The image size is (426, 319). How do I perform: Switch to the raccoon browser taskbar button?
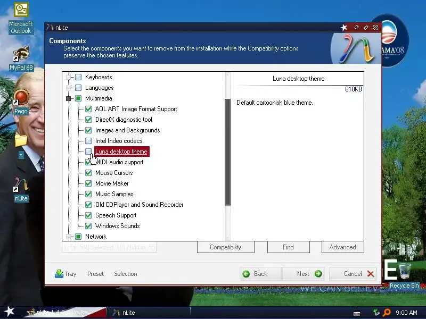[64, 313]
